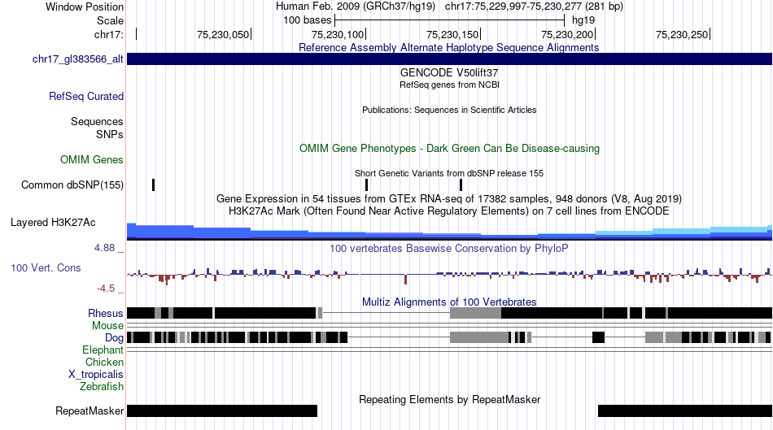Click the leftmost Common dbSNP variant marker

(x=153, y=185)
